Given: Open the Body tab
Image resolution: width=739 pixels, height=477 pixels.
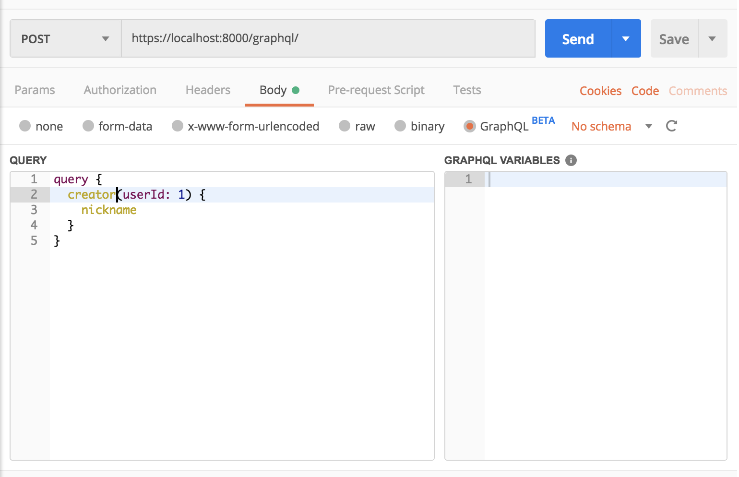Looking at the screenshot, I should [279, 90].
